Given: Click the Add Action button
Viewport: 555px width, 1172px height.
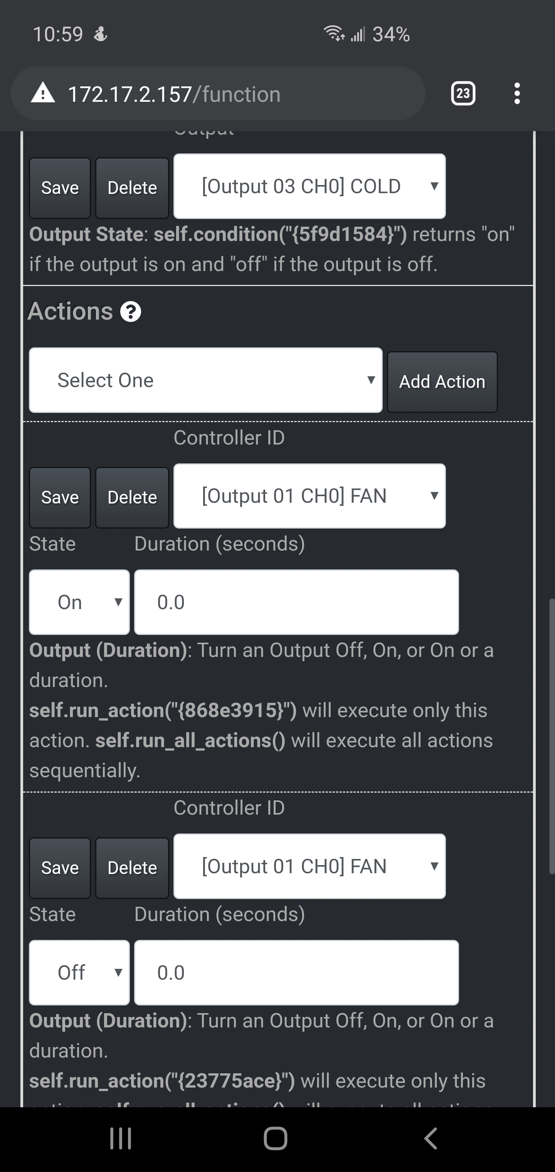Looking at the screenshot, I should [442, 381].
